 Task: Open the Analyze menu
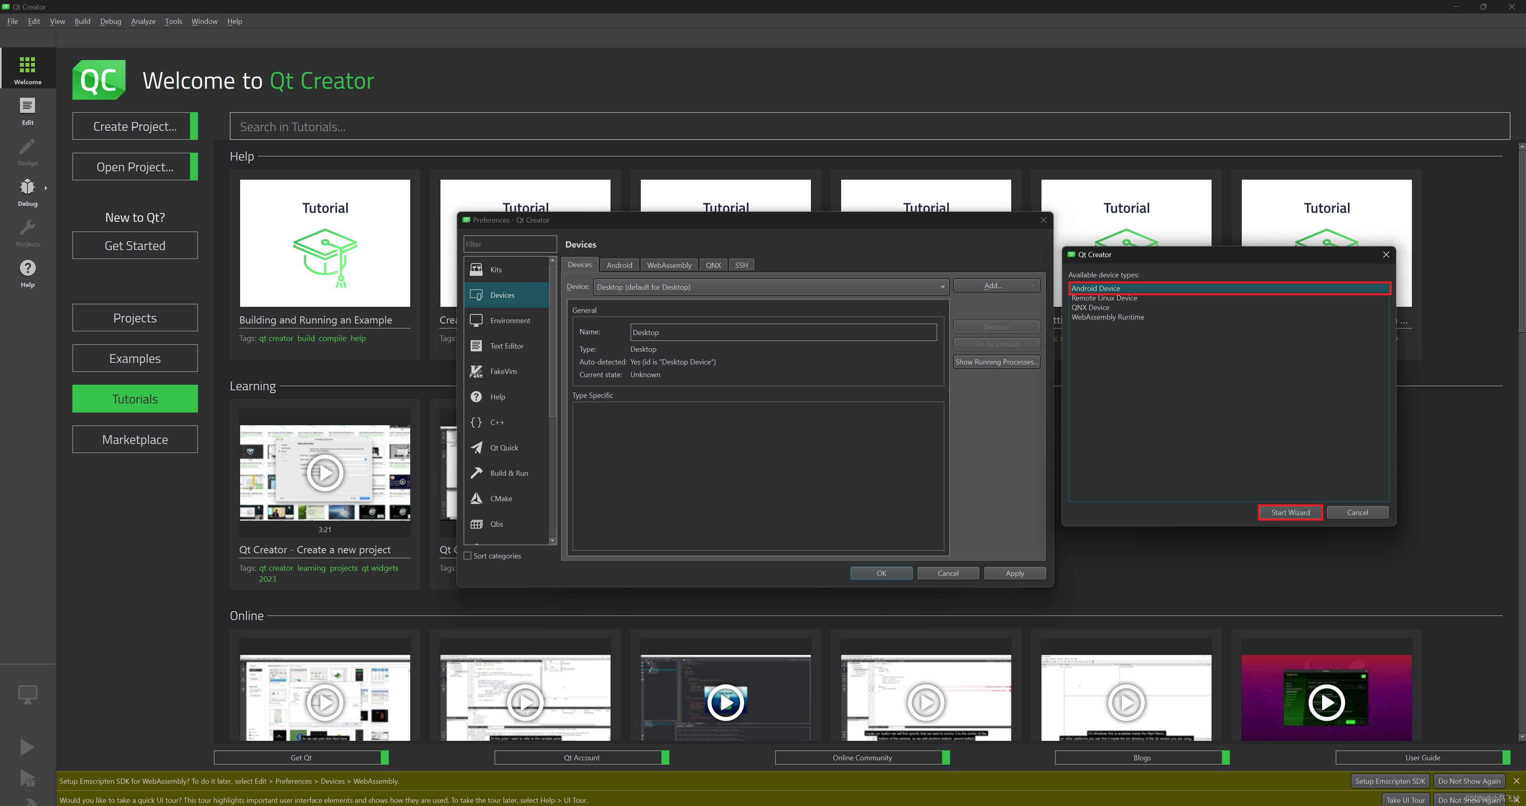pos(143,21)
